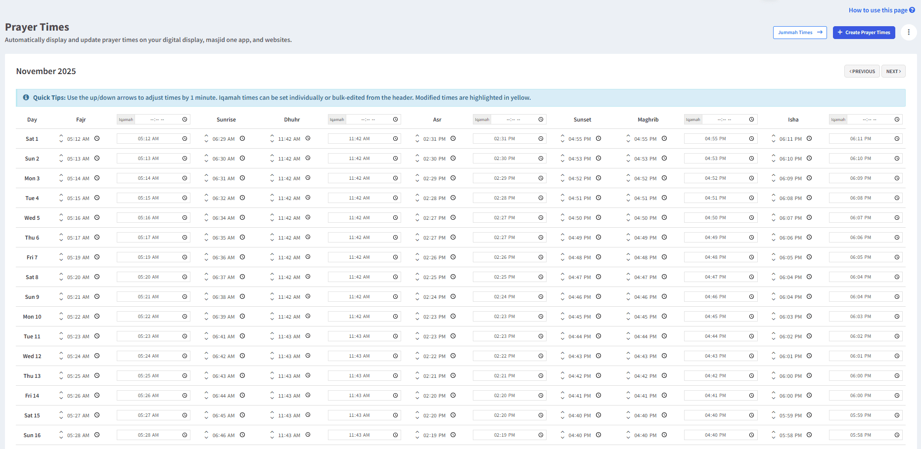
Task: Click clock icon in header Dhuhr Iqamah bulk field
Action: tap(395, 120)
